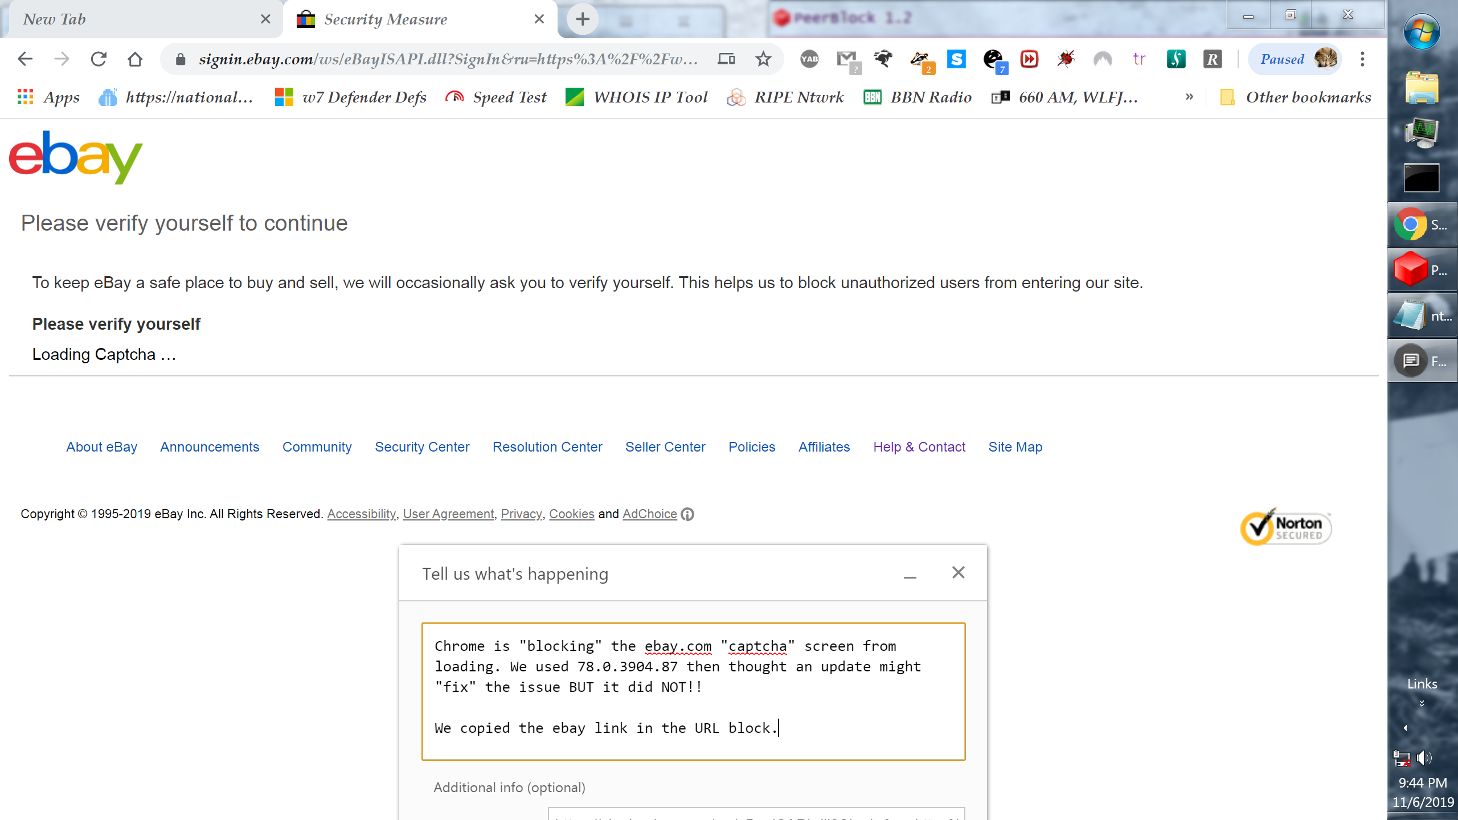Open the Security Center link
Image resolution: width=1458 pixels, height=820 pixels.
click(422, 447)
